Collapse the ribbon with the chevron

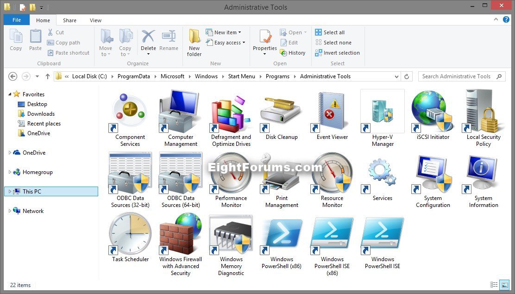(x=496, y=20)
